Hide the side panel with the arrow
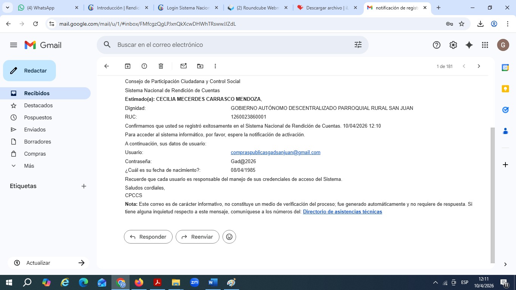The height and width of the screenshot is (290, 516). tap(505, 264)
